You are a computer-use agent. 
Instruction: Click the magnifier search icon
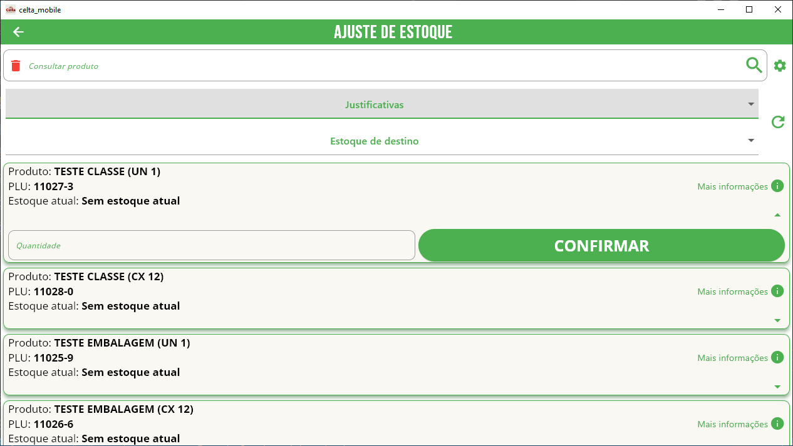tap(754, 65)
